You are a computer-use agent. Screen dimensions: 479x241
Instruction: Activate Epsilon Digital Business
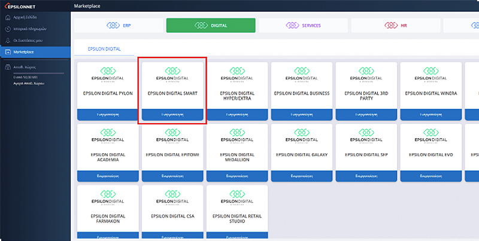[x=302, y=115]
